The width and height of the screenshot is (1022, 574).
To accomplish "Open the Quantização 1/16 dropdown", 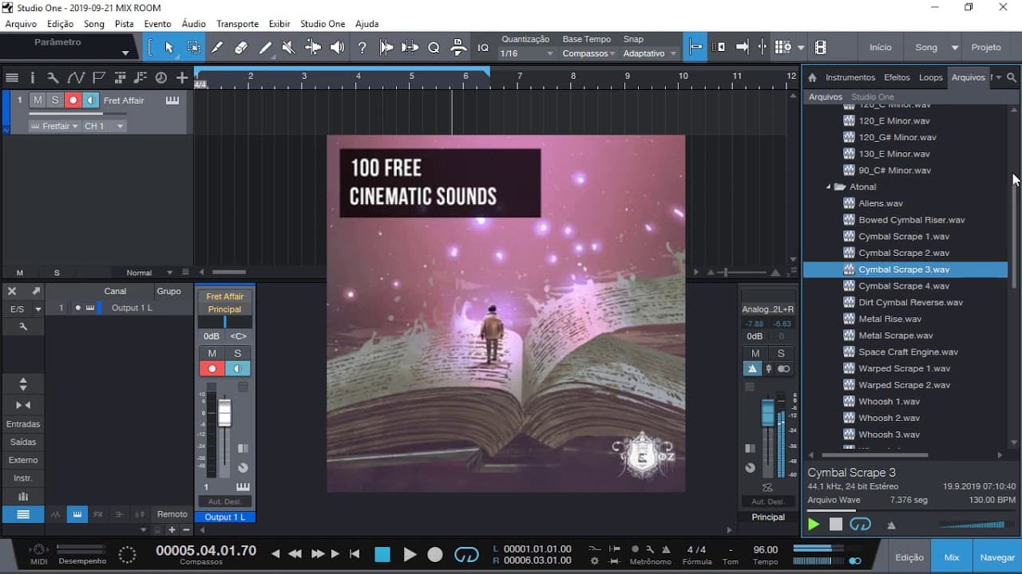I will (527, 53).
